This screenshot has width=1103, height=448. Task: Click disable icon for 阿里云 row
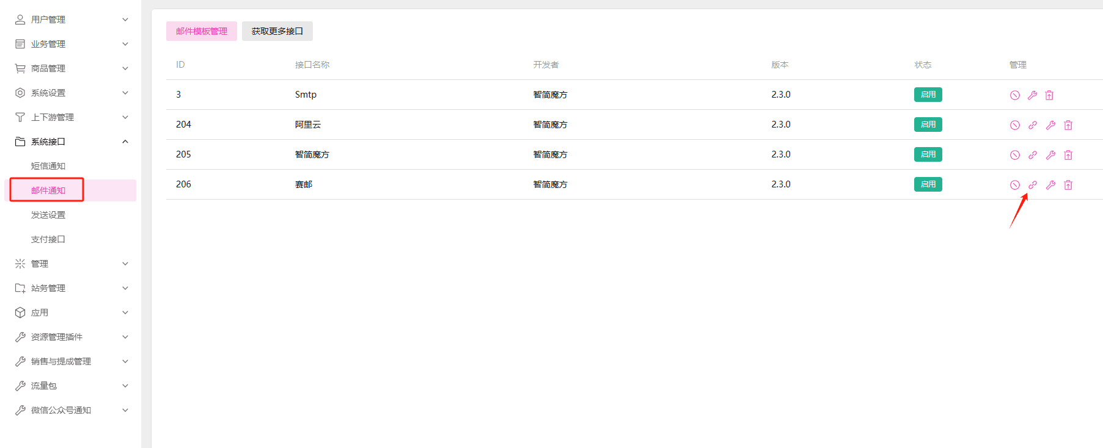(1015, 125)
